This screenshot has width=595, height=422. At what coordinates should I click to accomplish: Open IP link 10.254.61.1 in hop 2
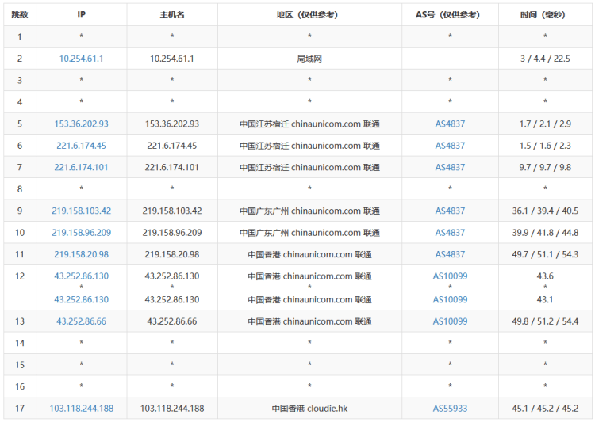[x=81, y=59]
